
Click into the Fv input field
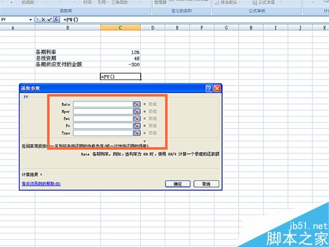click(x=103, y=126)
